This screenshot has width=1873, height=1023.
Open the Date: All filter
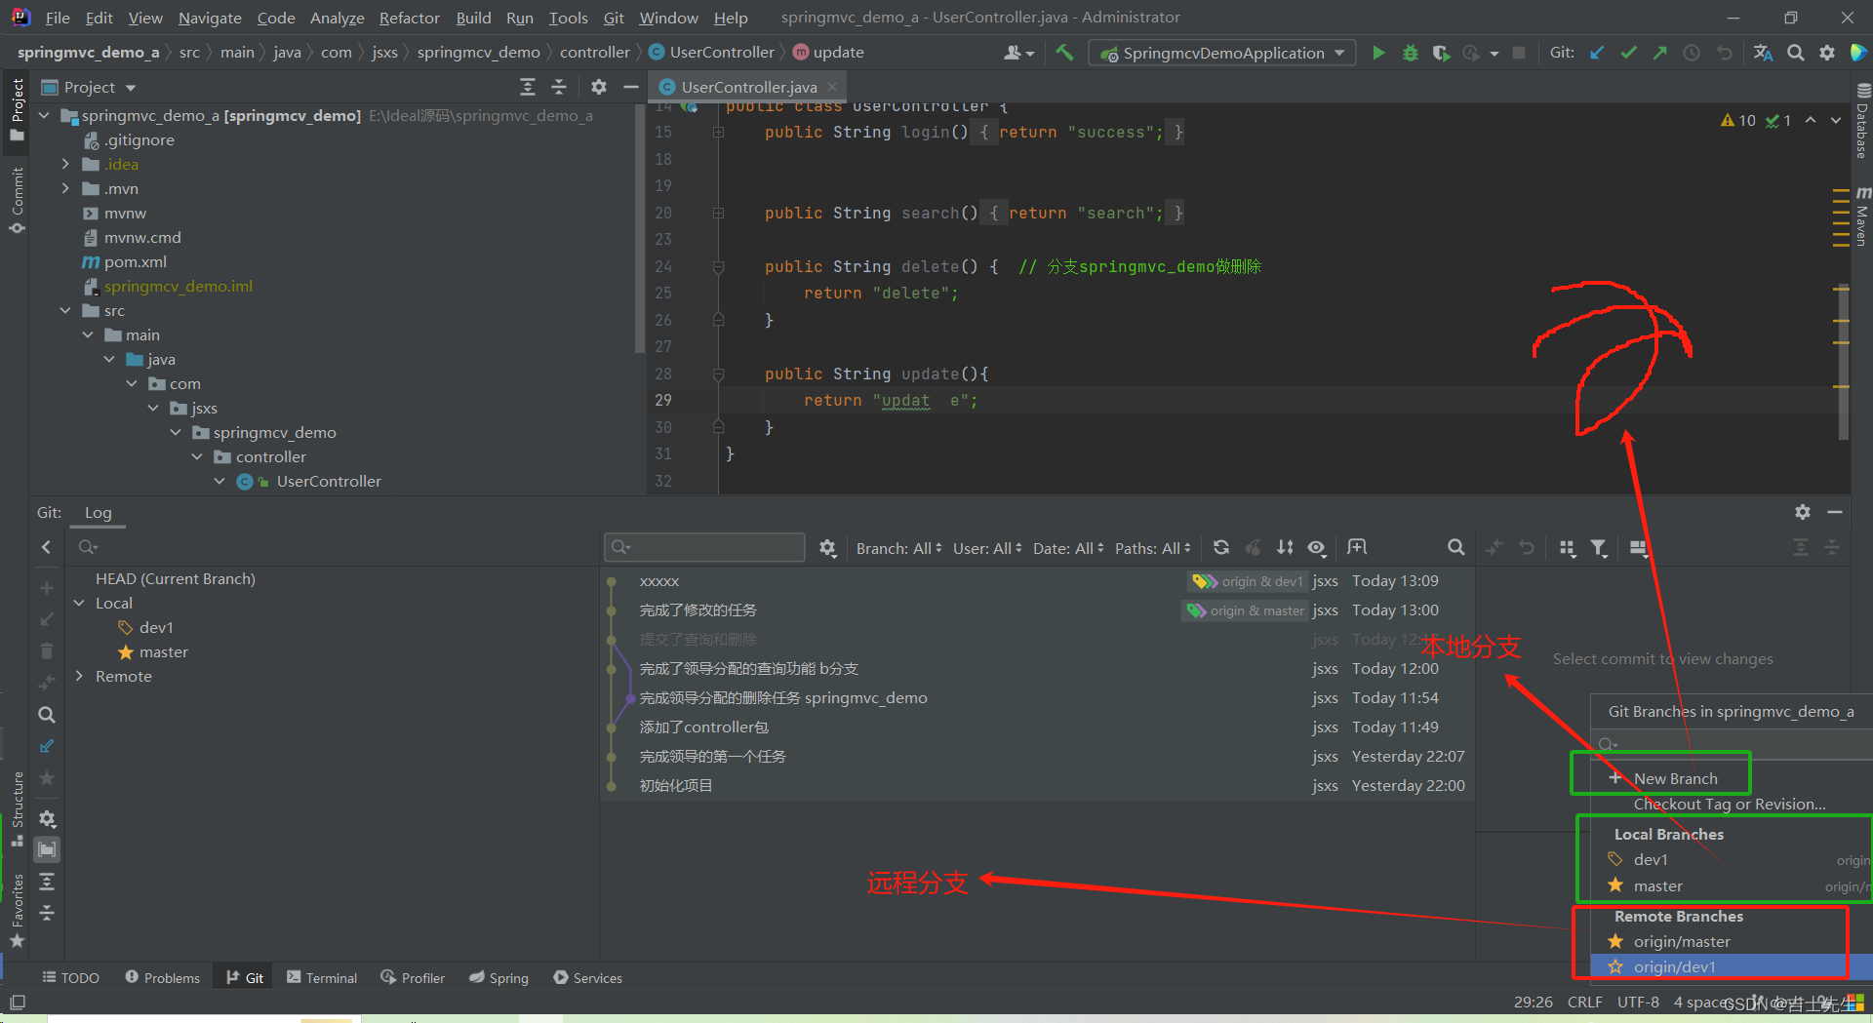click(x=1068, y=548)
